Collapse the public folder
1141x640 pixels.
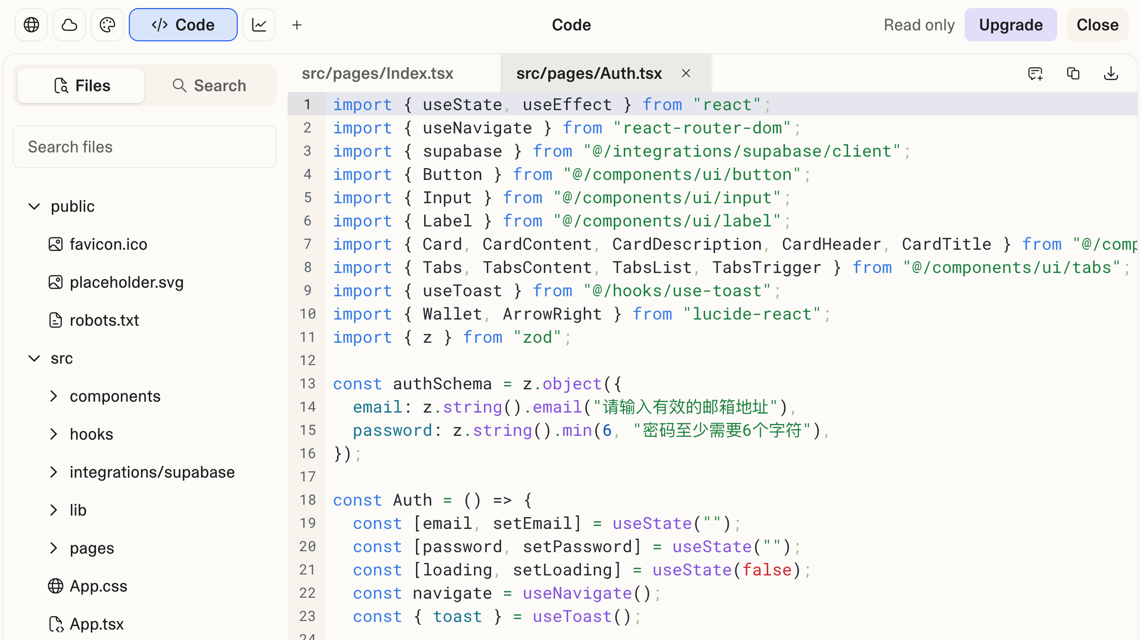[34, 207]
